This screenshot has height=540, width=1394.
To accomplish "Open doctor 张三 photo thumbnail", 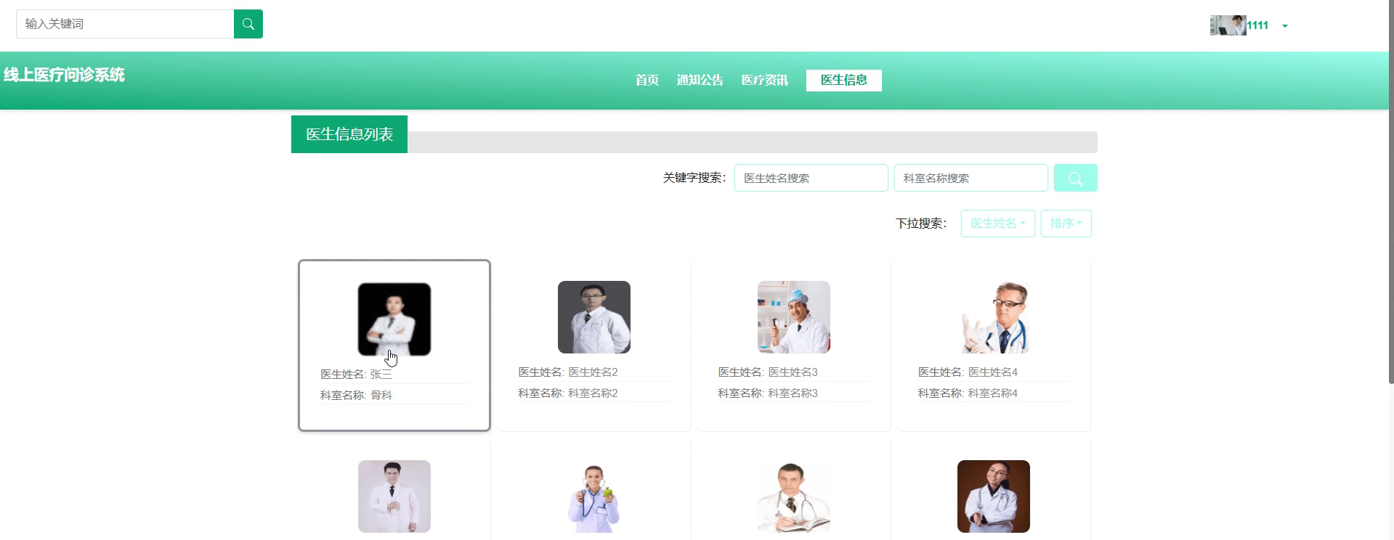I will pyautogui.click(x=394, y=319).
